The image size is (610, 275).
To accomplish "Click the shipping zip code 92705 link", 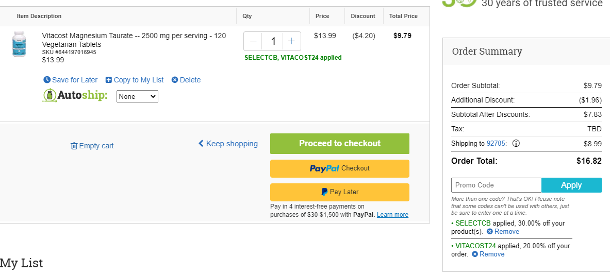I will click(x=496, y=143).
